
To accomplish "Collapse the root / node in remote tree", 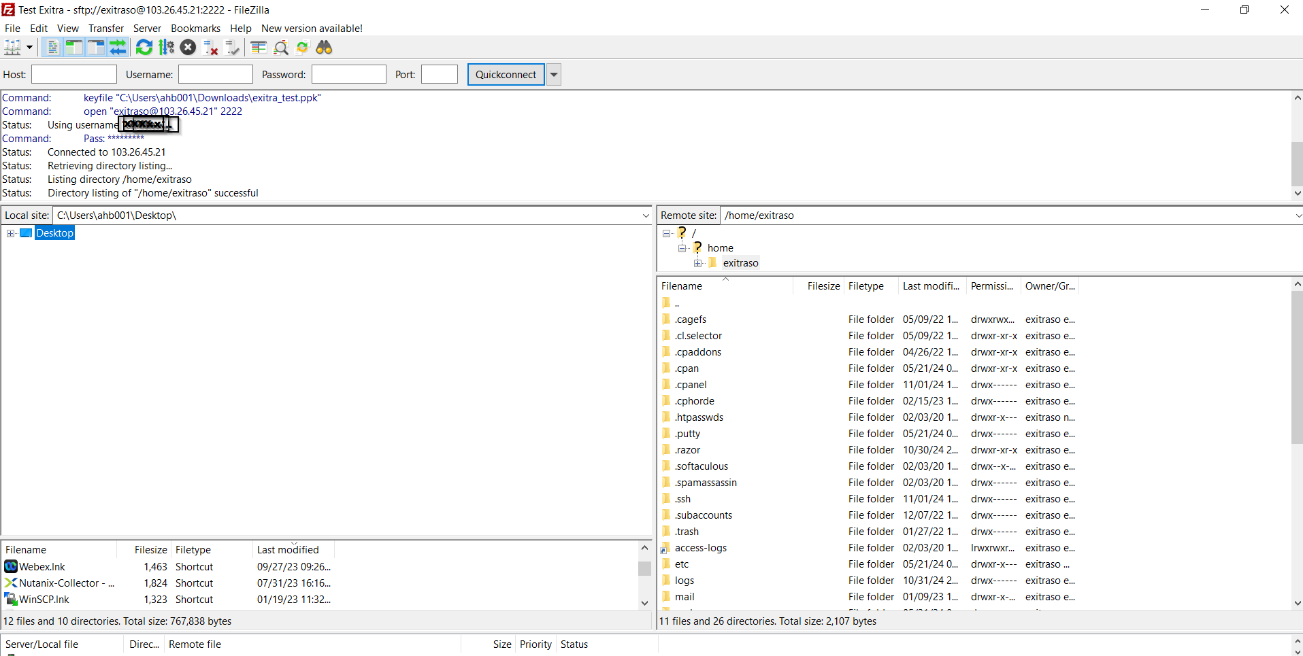I will [x=667, y=233].
